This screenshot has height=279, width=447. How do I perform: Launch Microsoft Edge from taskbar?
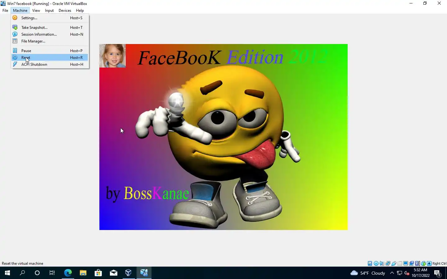pyautogui.click(x=68, y=273)
